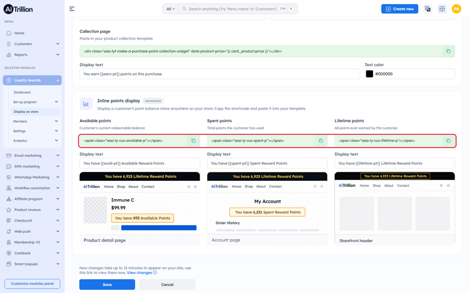Screen dimensions: 470x293
Task: Collapse the Loyalty rewards module
Action: pos(57,80)
